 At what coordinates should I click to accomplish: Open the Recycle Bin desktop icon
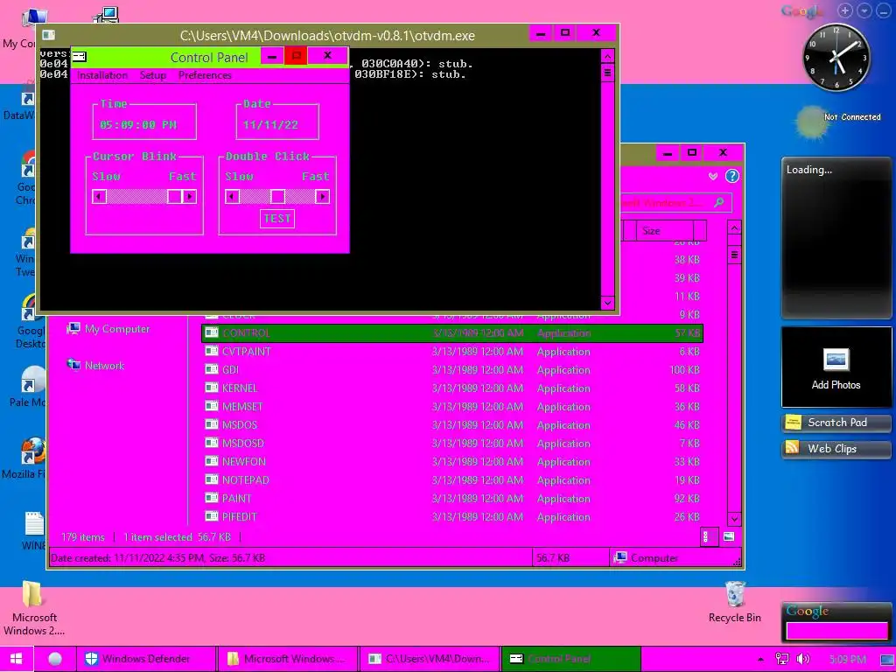click(735, 602)
